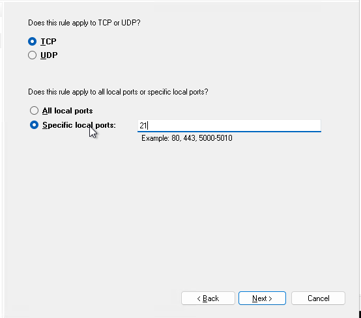The image size is (361, 318).
Task: Click the 'All local ports' label text
Action: [x=68, y=111]
